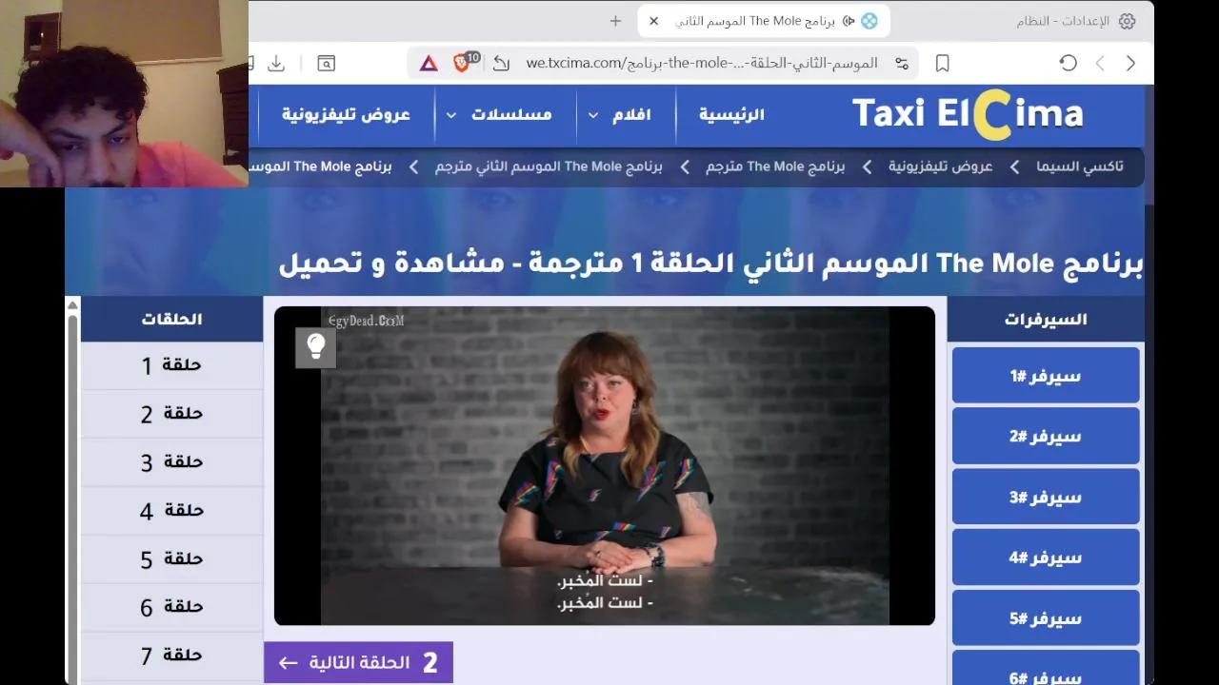Open site settings icon in address bar
1219x685 pixels.
pyautogui.click(x=901, y=64)
